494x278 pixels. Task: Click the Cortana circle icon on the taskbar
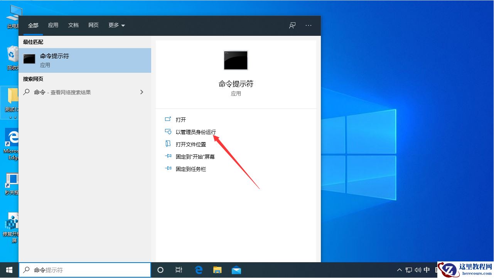click(x=160, y=270)
